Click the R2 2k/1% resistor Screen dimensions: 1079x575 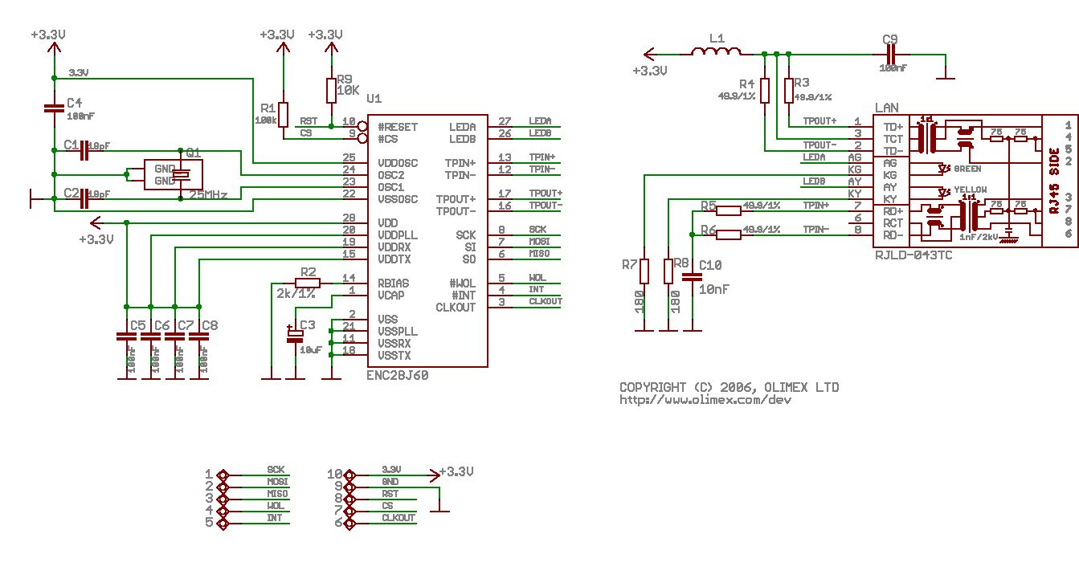point(307,283)
